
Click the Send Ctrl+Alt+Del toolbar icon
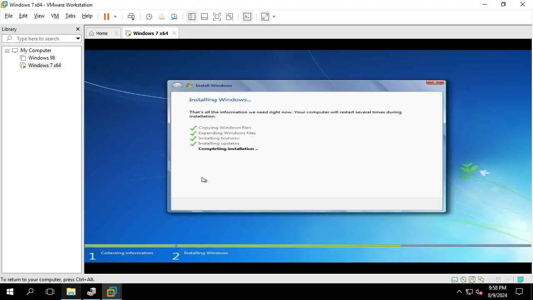(x=131, y=17)
